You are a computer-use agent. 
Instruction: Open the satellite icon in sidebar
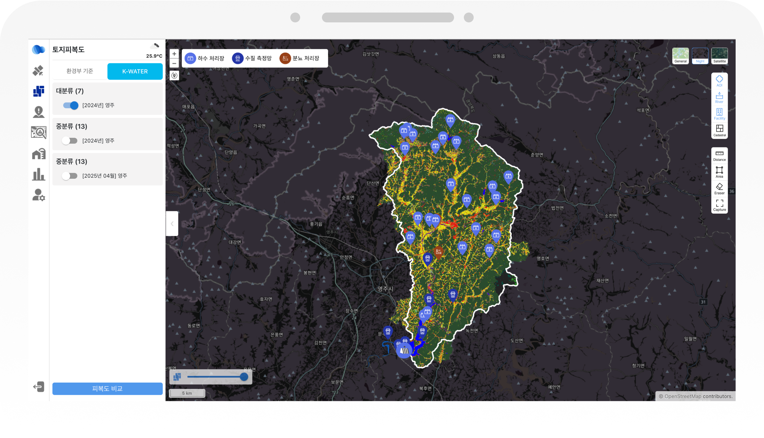click(38, 71)
